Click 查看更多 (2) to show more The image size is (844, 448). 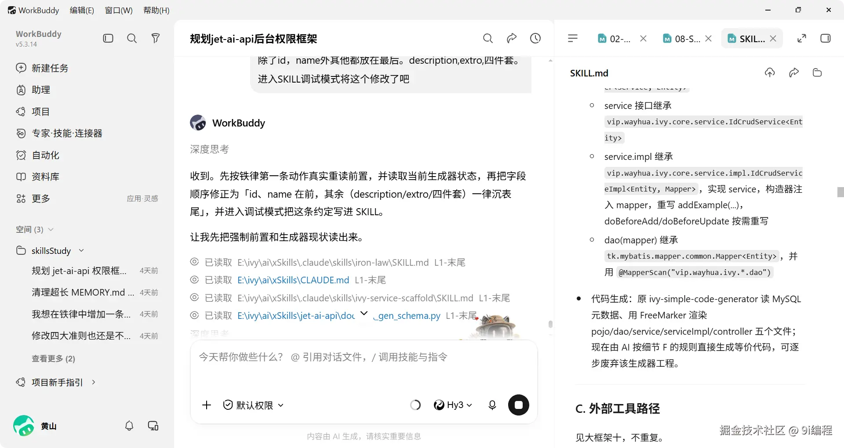(x=53, y=359)
